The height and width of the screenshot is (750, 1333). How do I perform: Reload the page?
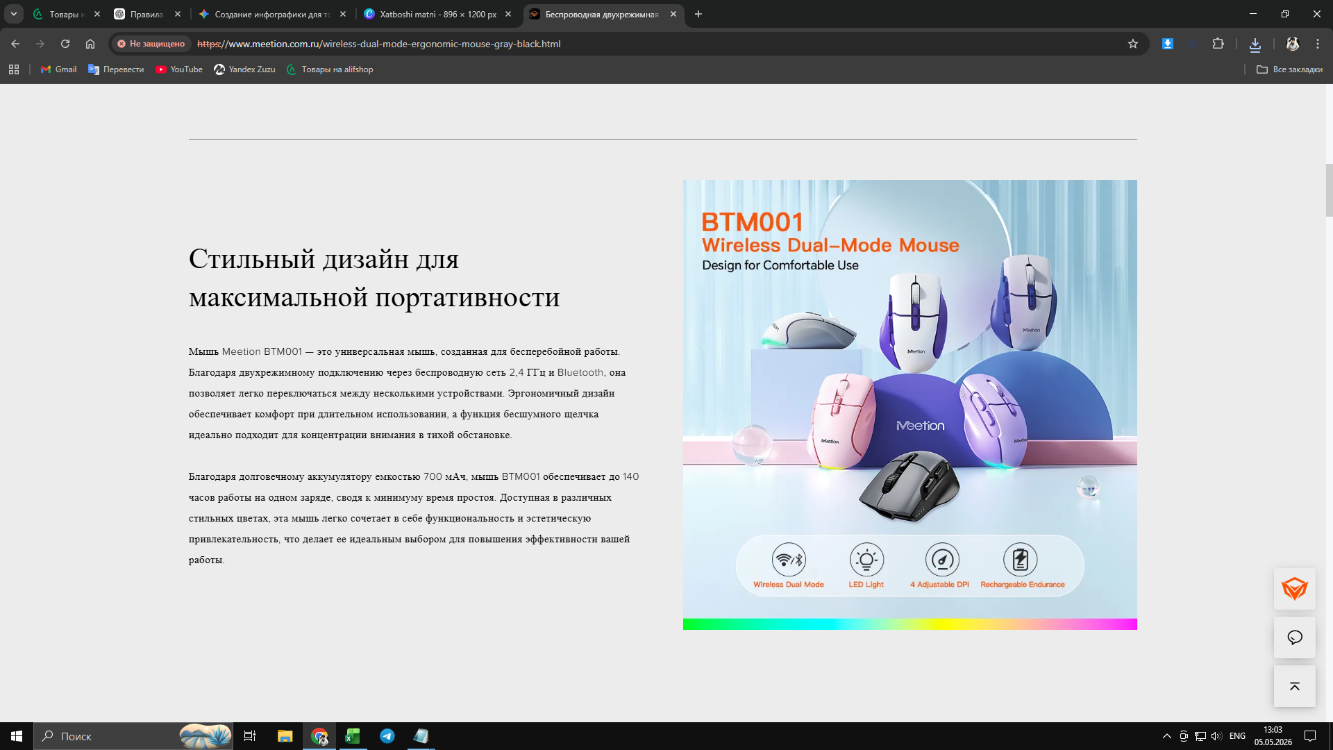coord(65,44)
